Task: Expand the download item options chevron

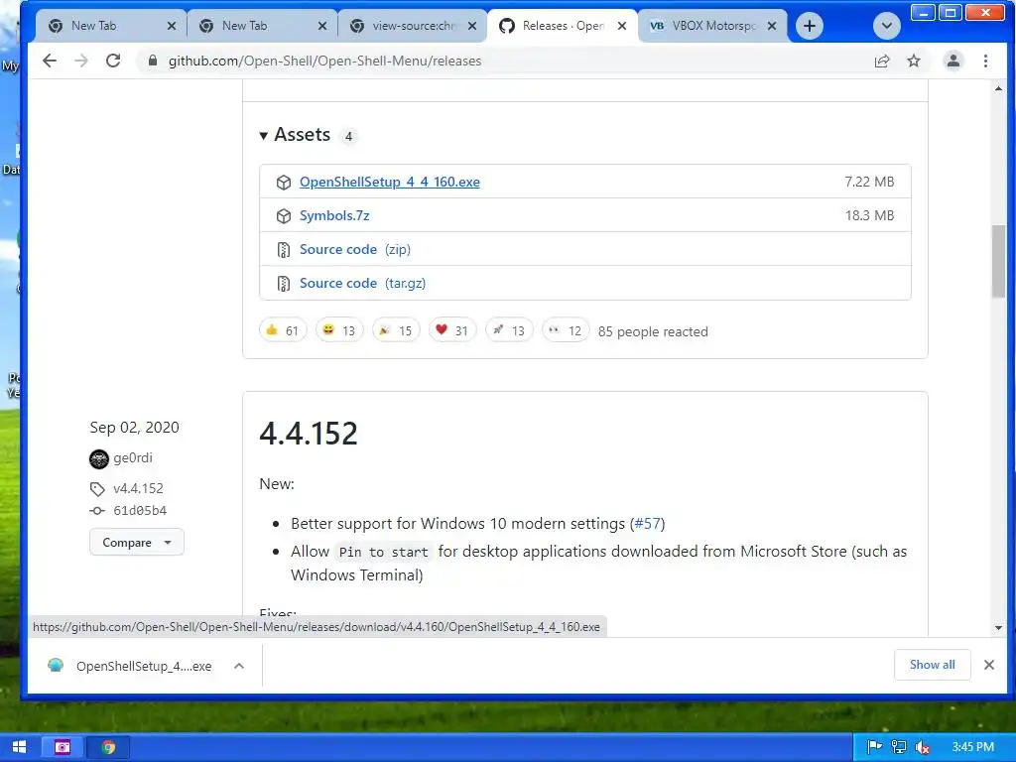Action: 239,666
